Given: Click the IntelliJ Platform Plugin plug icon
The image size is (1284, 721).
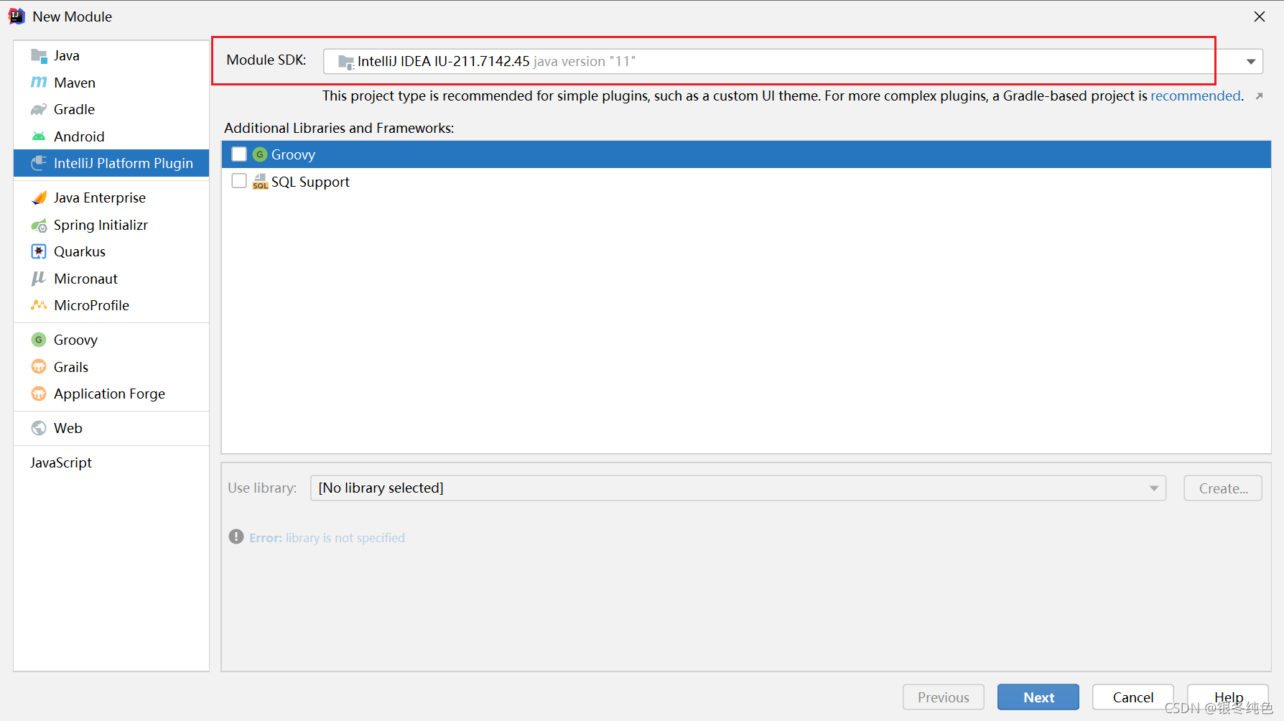Looking at the screenshot, I should click(39, 164).
